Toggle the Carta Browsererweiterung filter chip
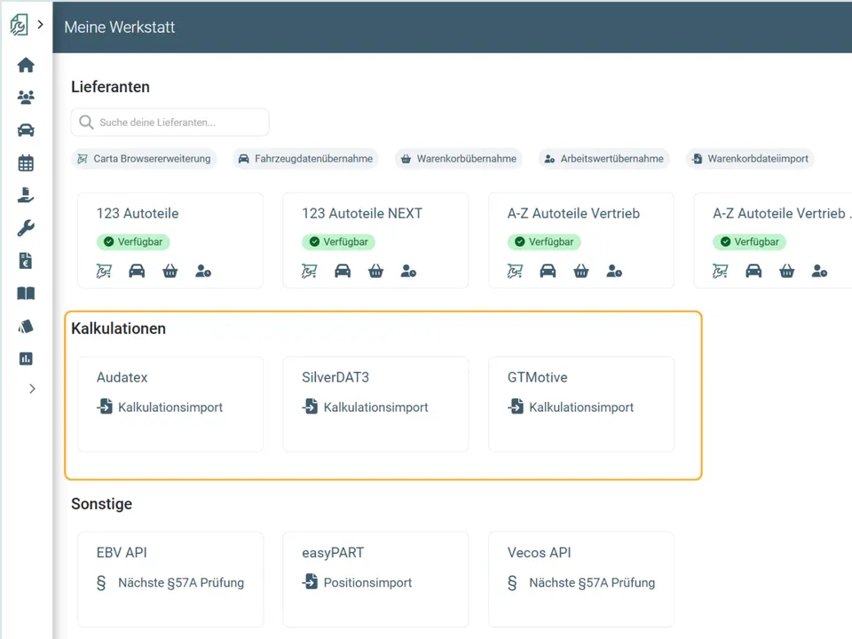852x639 pixels. point(144,159)
